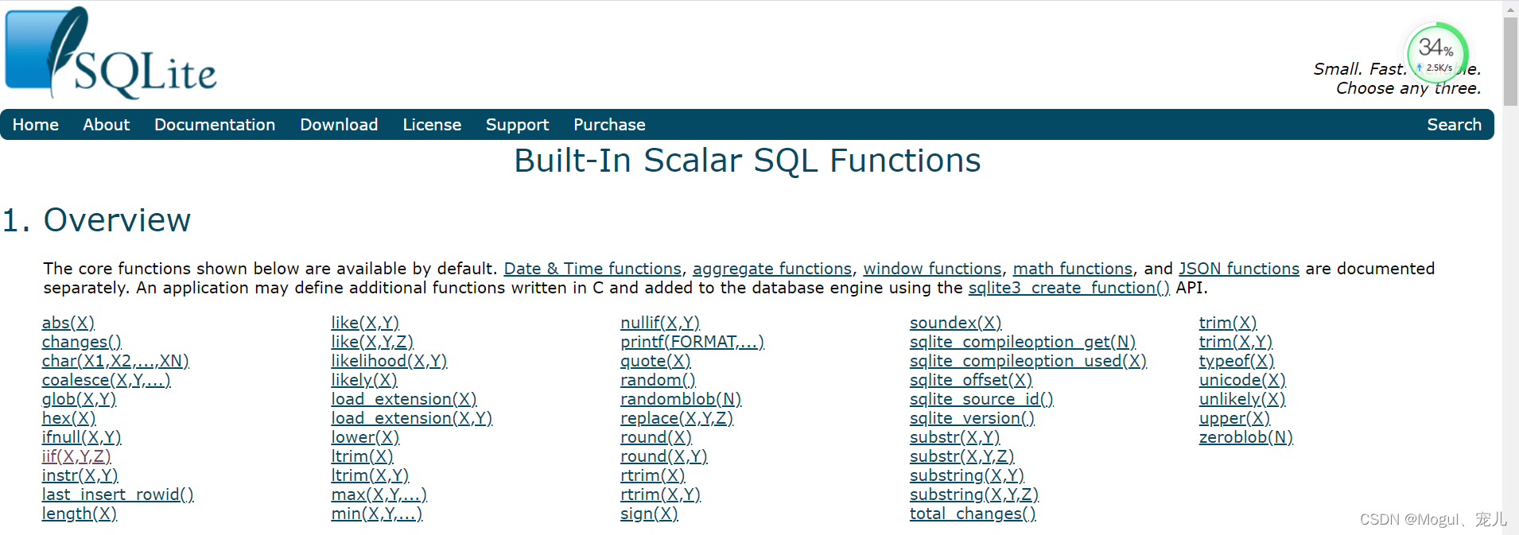Click the likelihood(X,Y) link
Screen dimensions: 1519x535
(x=390, y=361)
